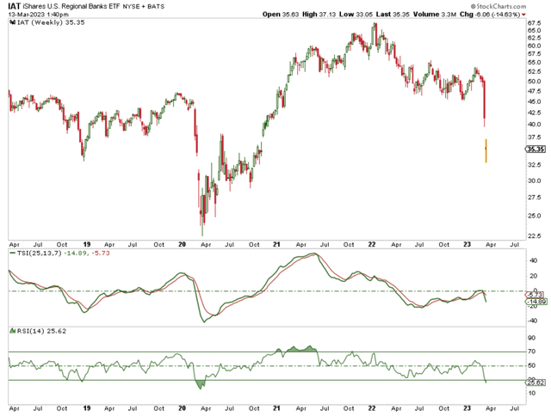Screen dimensions: 551x416
Task: Click the latest yellow-outlined weekly candle
Action: (486, 150)
